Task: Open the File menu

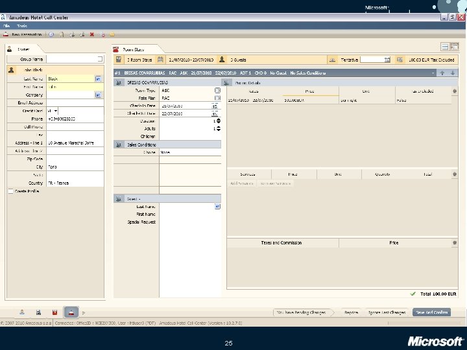Action: click(x=6, y=26)
